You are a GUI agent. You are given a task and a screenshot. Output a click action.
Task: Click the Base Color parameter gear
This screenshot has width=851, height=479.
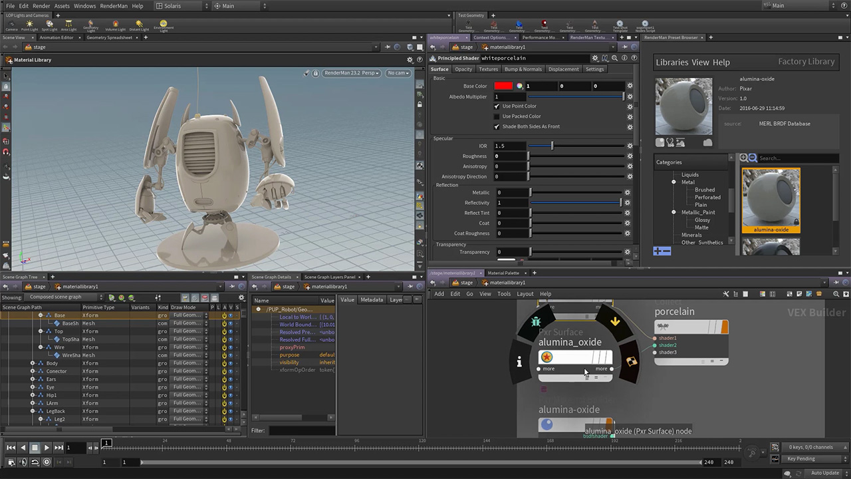tap(630, 86)
